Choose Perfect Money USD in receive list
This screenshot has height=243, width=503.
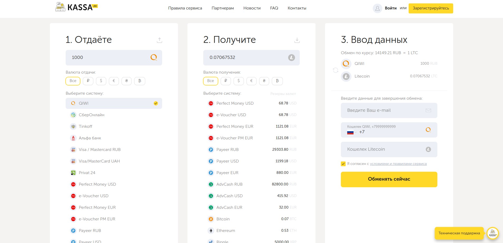(252, 103)
